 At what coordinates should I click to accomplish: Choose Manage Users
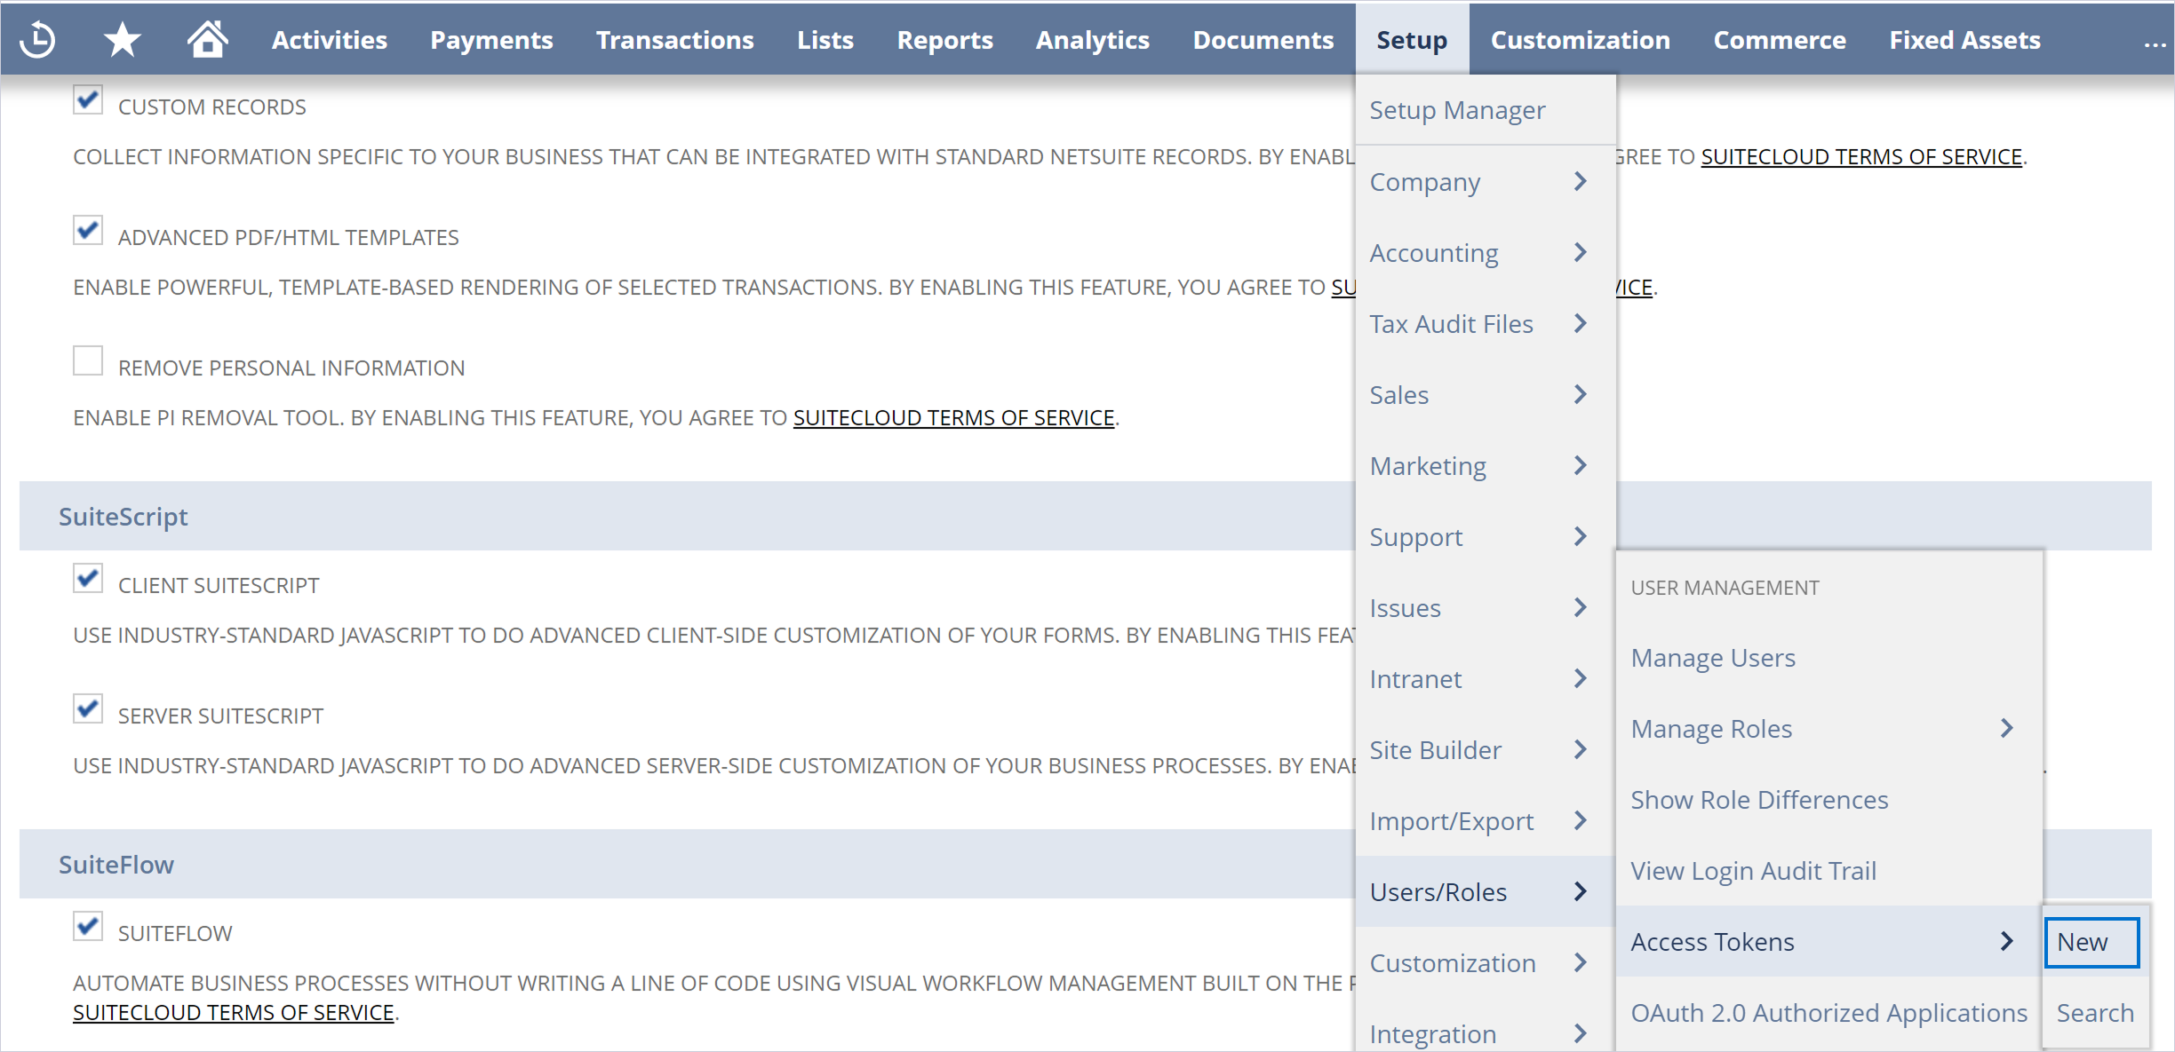(1828, 657)
